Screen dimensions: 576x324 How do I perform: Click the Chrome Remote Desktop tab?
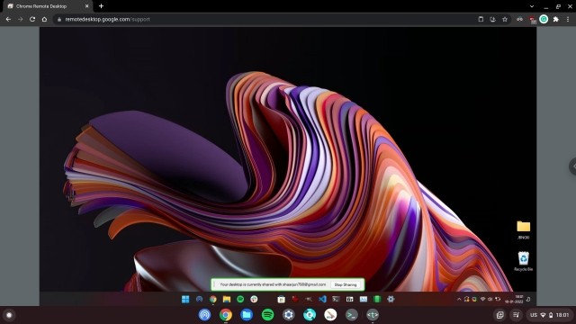(x=48, y=6)
